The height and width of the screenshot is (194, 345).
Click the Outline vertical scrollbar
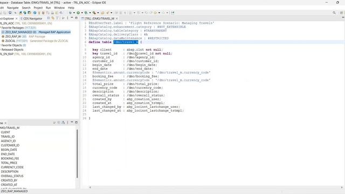[77, 154]
